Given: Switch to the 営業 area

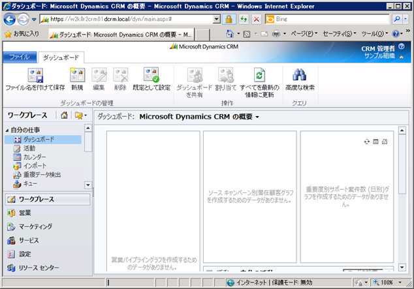Looking at the screenshot, I should click(48, 213).
